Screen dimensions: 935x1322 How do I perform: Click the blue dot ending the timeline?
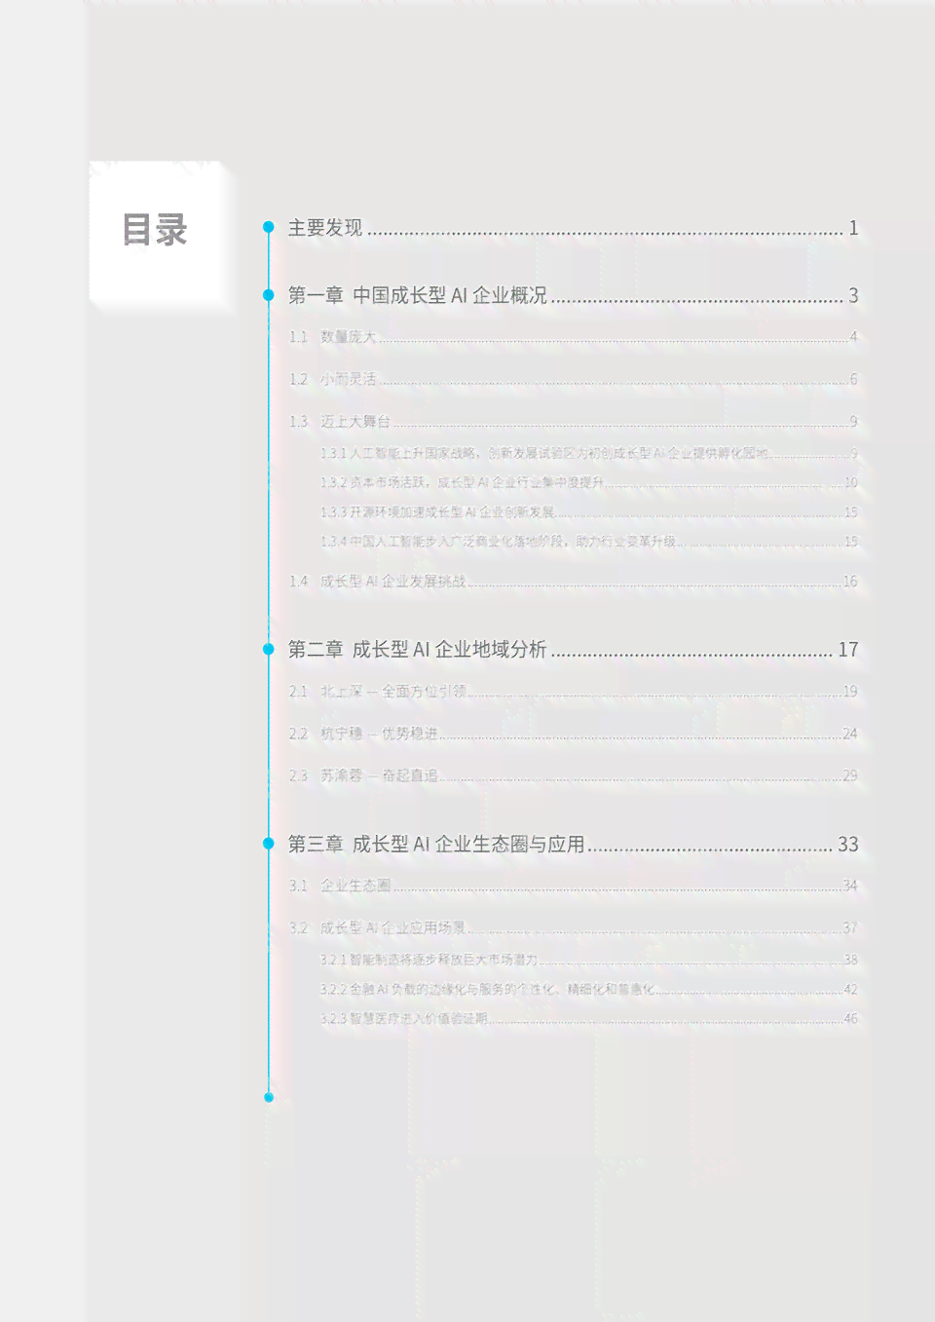(x=269, y=1097)
